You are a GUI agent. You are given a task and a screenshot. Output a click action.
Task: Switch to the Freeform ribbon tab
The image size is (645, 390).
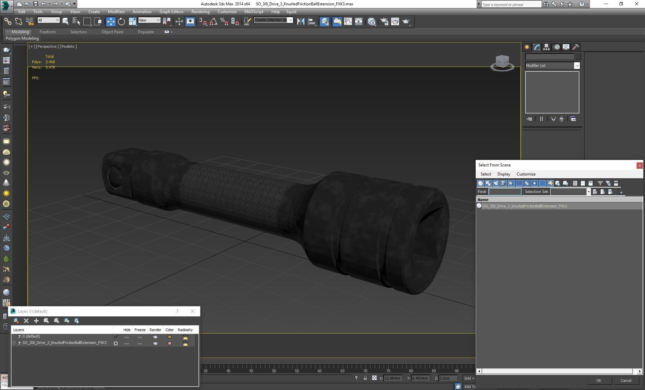[48, 32]
